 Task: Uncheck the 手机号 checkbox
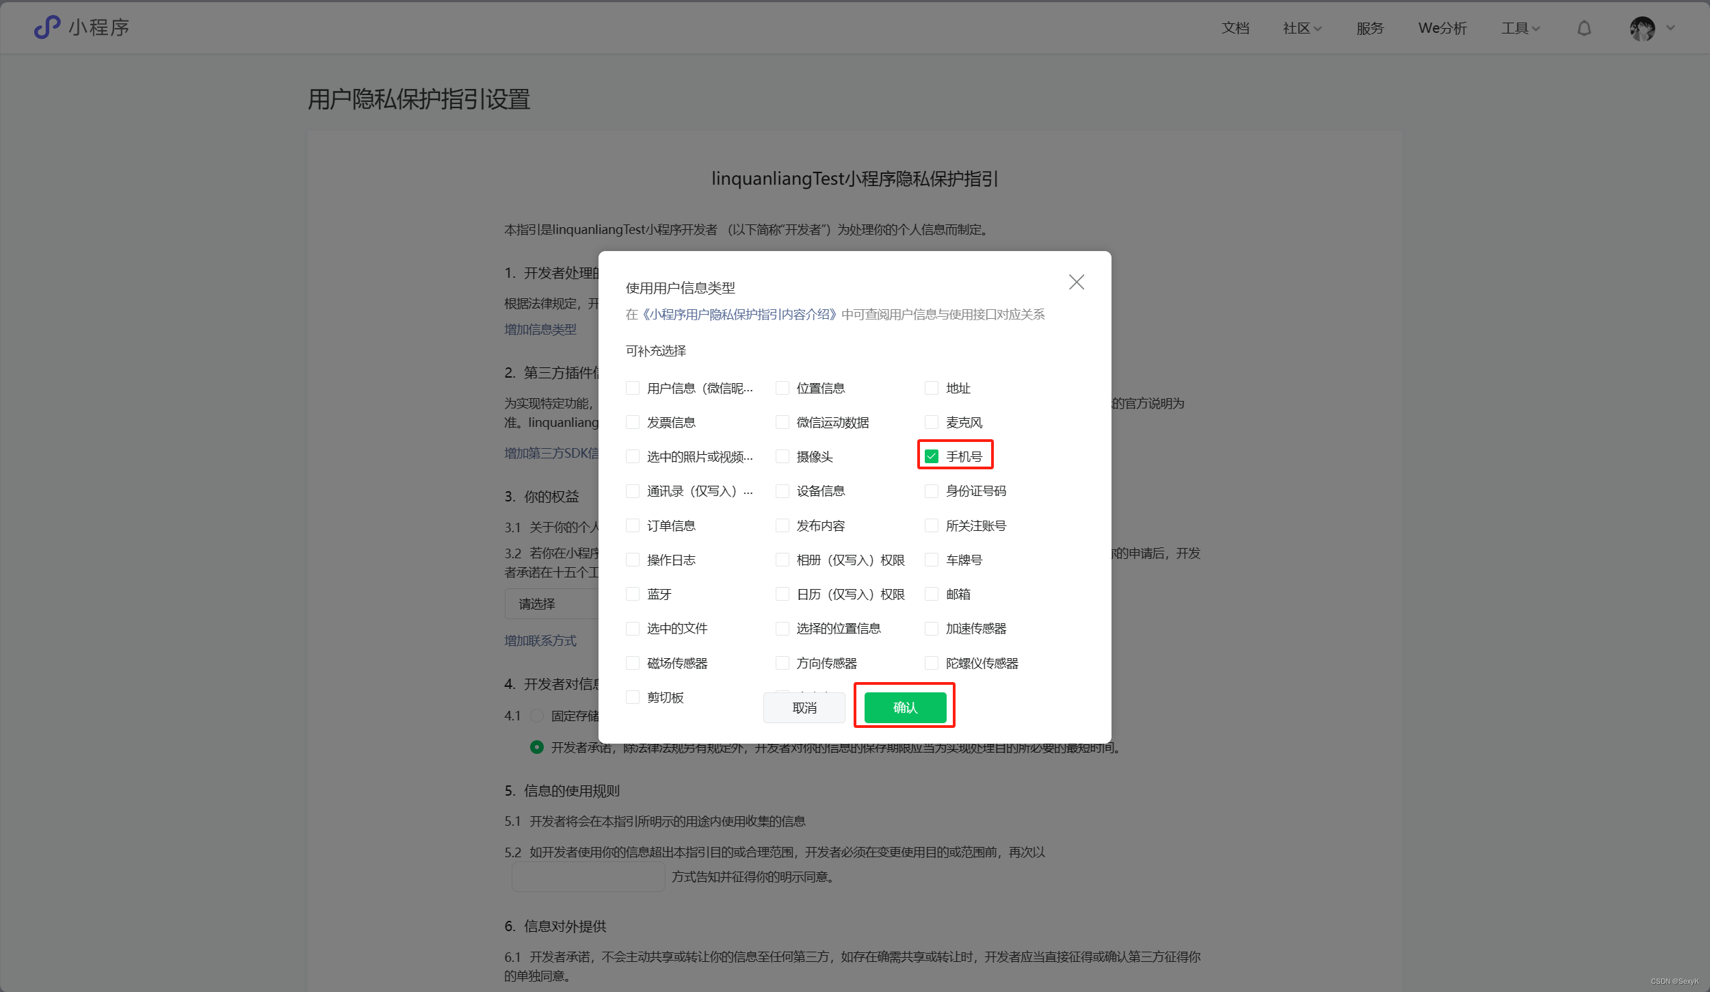click(932, 456)
